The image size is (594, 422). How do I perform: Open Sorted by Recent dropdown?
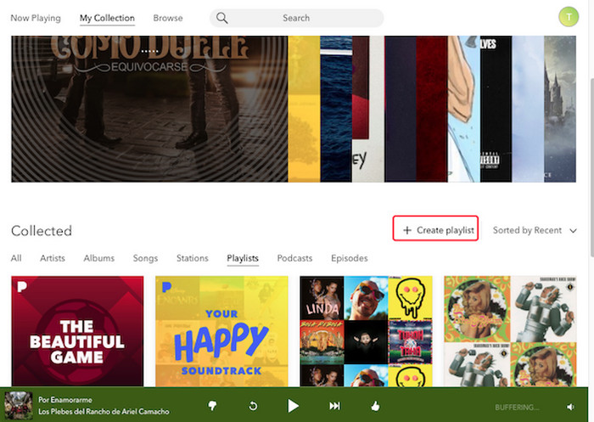[535, 230]
